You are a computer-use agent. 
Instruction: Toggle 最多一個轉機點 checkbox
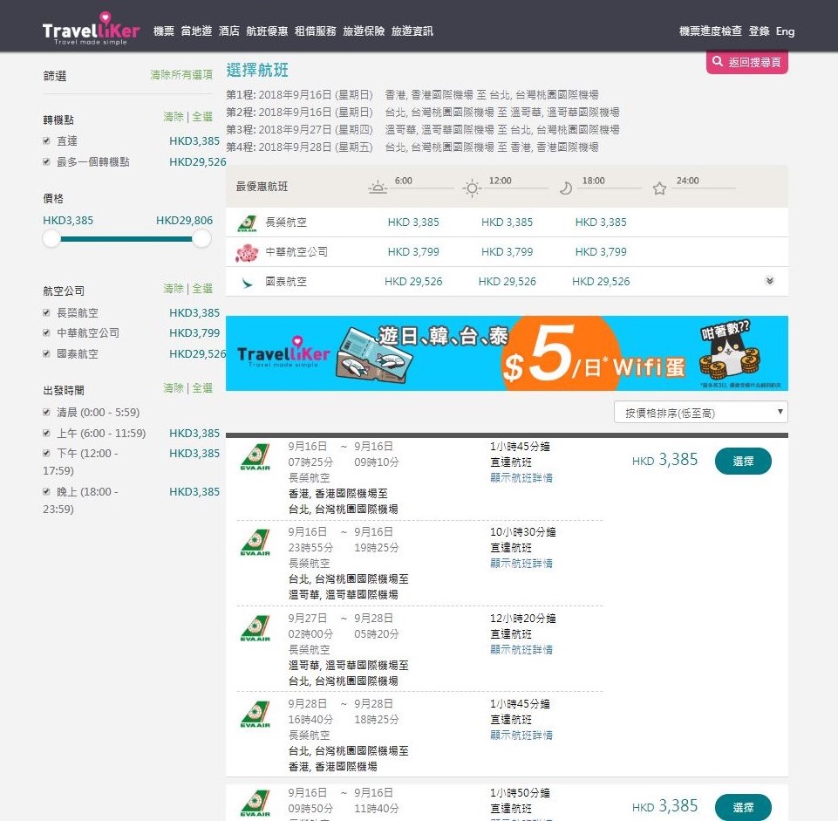pyautogui.click(x=46, y=162)
